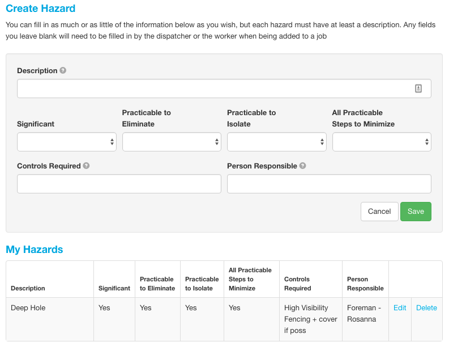Click the Person Responsible help icon

(303, 166)
